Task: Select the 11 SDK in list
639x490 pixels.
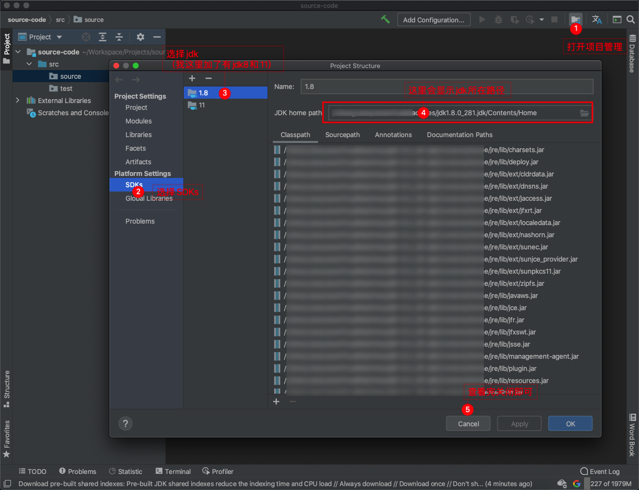Action: coord(226,105)
